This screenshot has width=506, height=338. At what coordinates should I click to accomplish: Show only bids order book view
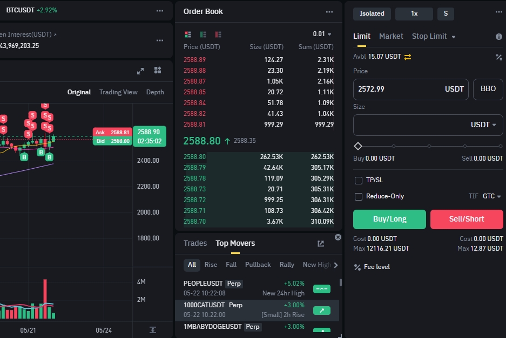coord(203,34)
